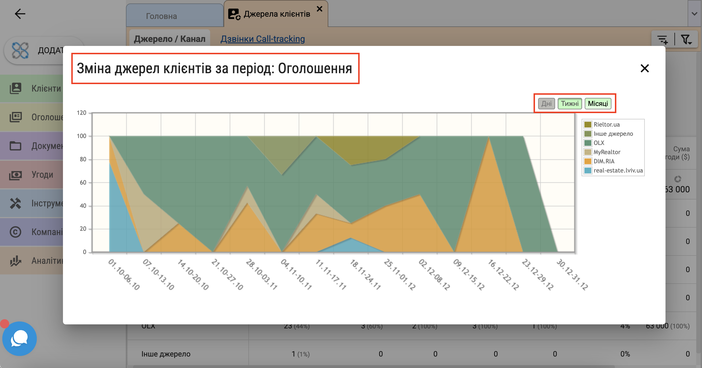The width and height of the screenshot is (702, 368).
Task: Click the back arrow icon
Action: click(20, 14)
